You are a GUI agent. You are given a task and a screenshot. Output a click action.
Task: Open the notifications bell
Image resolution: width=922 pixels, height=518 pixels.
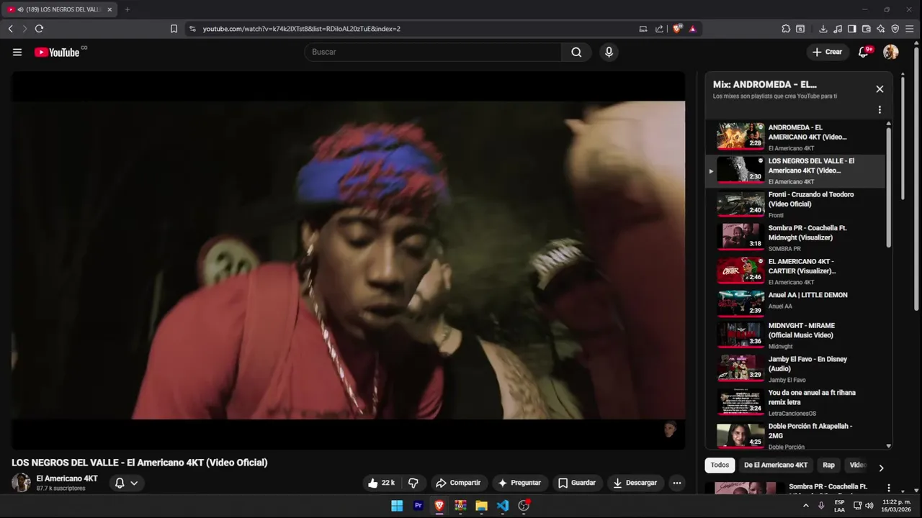(864, 52)
